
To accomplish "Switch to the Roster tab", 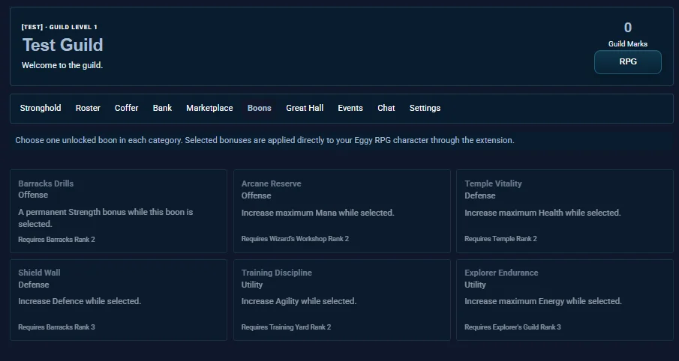I will pyautogui.click(x=88, y=108).
